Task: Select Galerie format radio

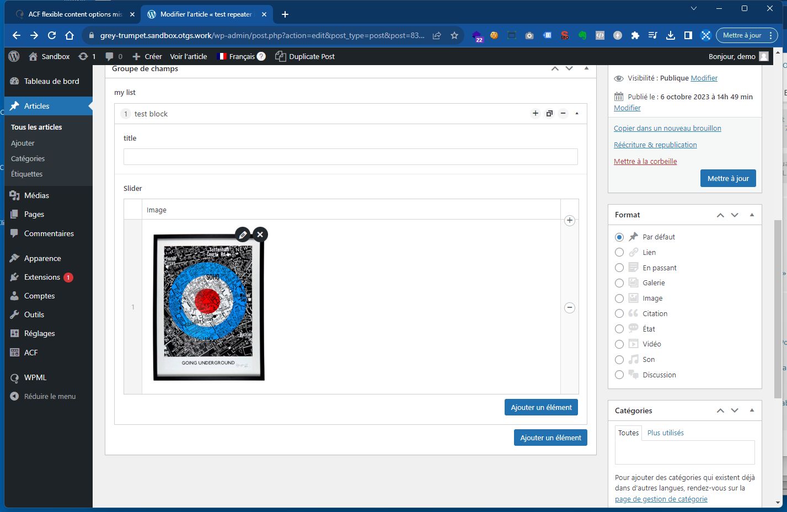Action: [x=619, y=283]
